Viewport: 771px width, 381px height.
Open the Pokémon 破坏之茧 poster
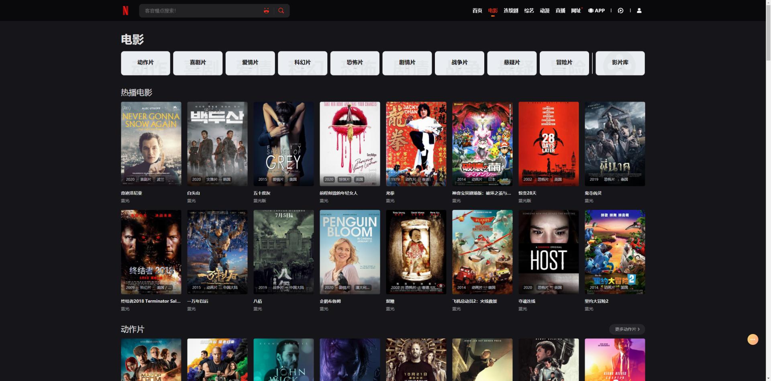click(x=482, y=144)
